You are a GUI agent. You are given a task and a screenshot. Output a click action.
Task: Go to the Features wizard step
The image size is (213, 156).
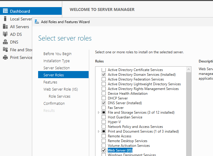[x=50, y=82]
